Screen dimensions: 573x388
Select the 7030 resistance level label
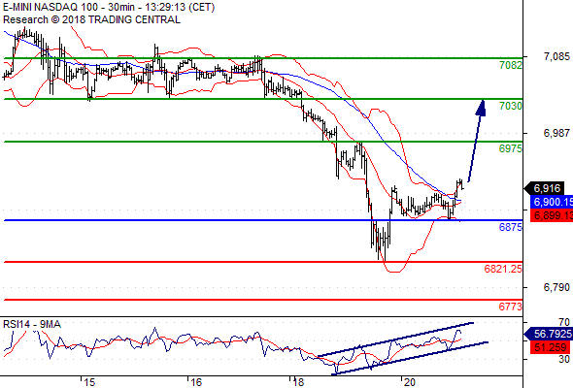click(511, 106)
